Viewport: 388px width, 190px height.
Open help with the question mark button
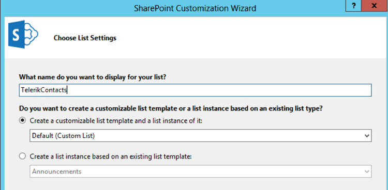pos(353,6)
